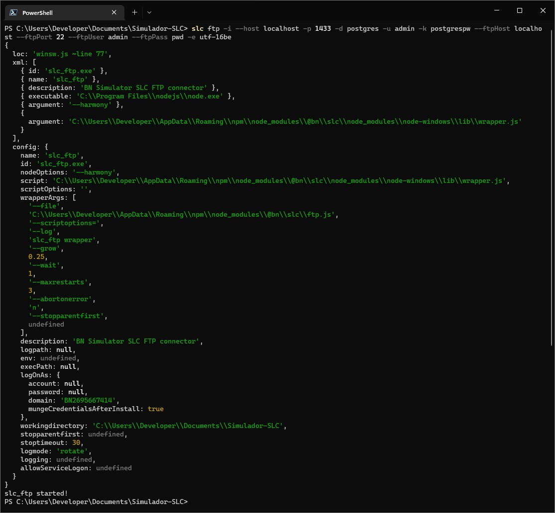Select the '--maxrestarts' wrapper argument
555x513 pixels.
(59, 282)
